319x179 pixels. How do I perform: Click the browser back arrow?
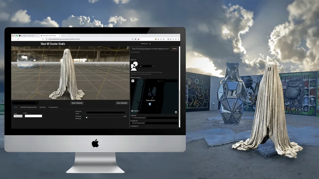(x=13, y=39)
